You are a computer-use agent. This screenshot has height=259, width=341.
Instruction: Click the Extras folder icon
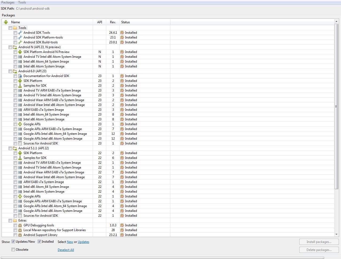pos(15,220)
